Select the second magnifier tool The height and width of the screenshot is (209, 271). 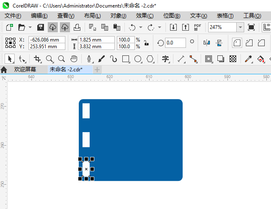coord(61,59)
